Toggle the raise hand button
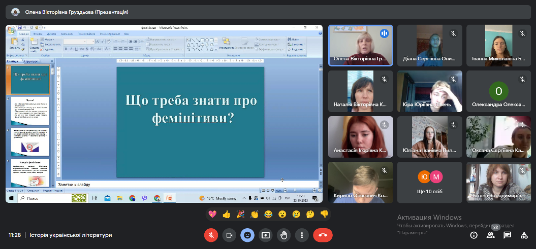This screenshot has height=249, width=536. coord(284,235)
